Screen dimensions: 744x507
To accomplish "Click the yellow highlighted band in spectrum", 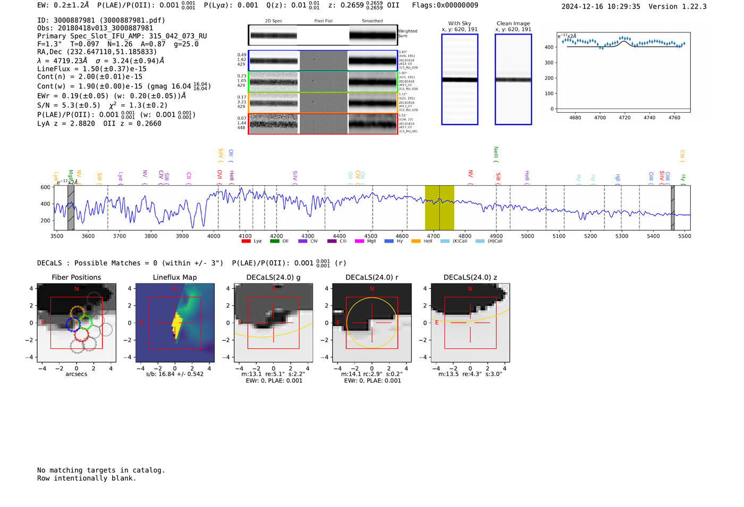I will (439, 207).
